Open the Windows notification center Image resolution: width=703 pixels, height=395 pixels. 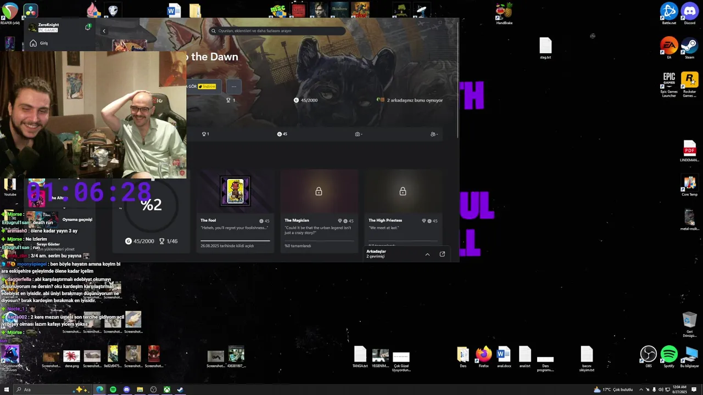[694, 390]
